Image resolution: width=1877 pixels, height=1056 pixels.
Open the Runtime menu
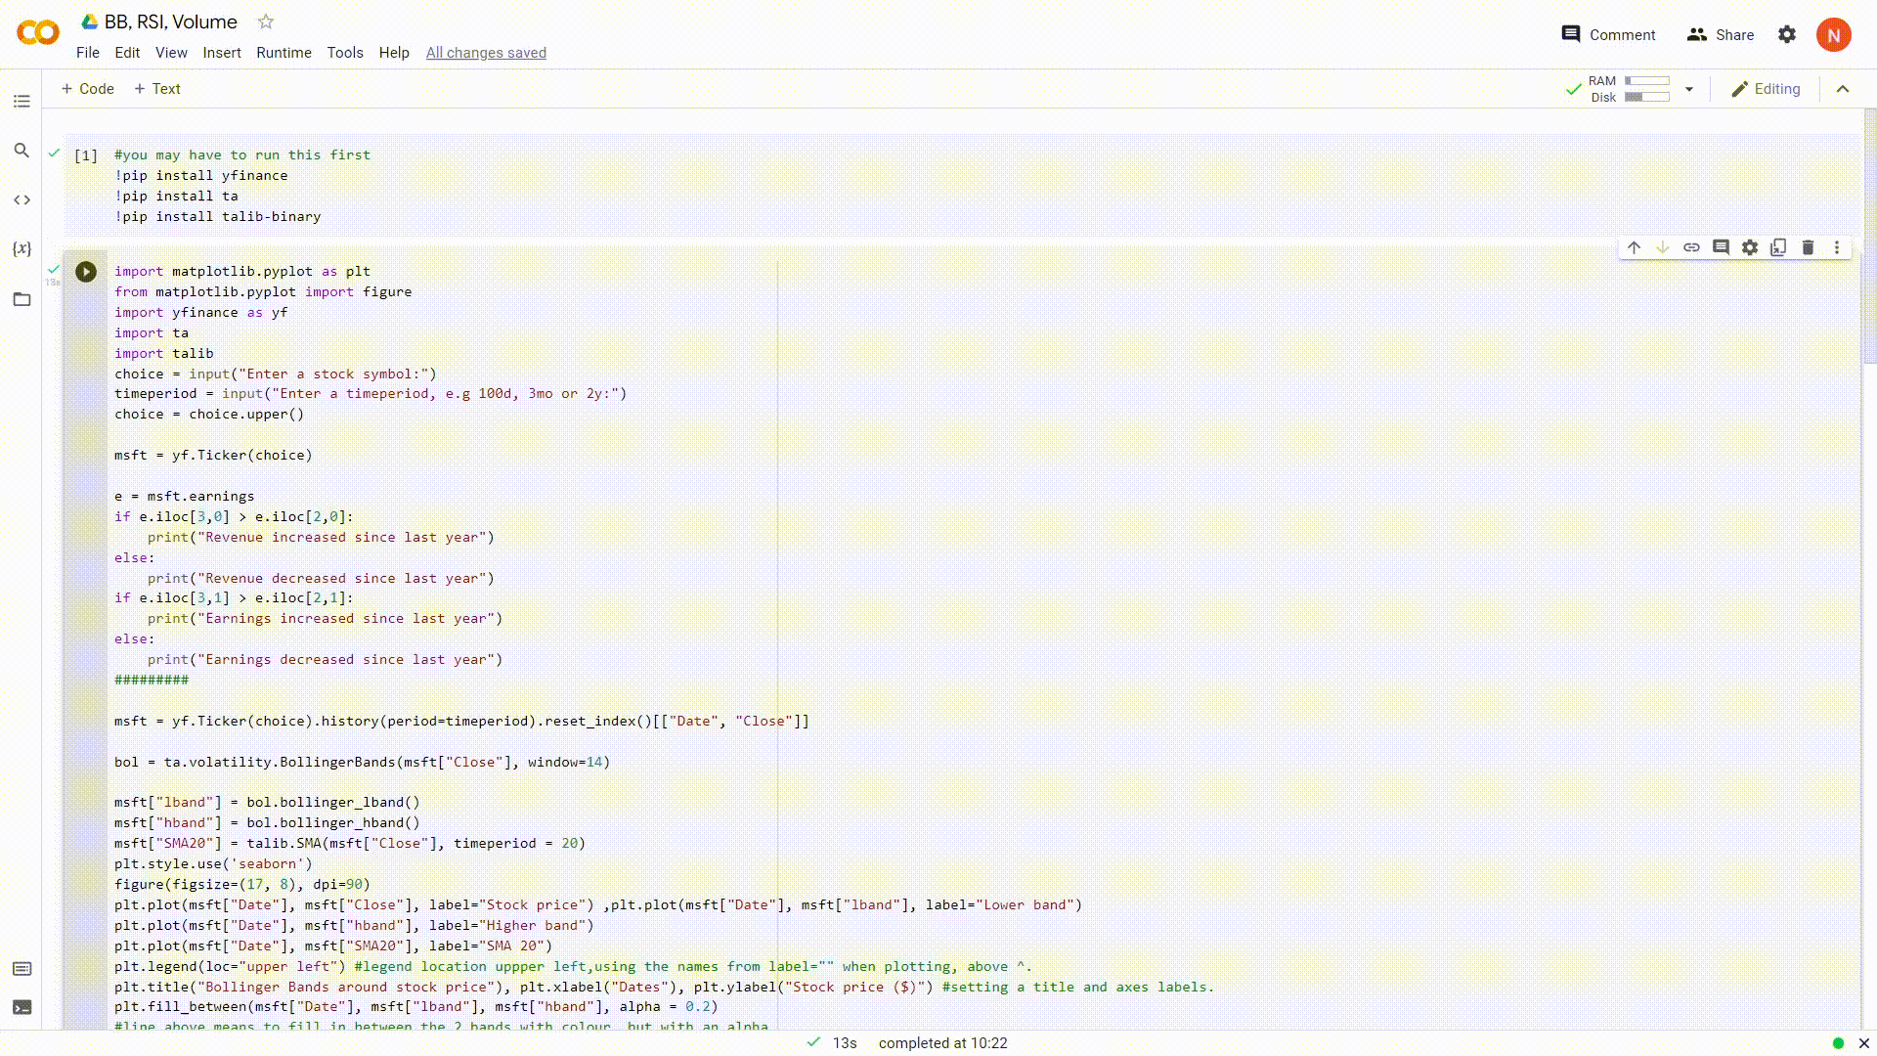284,53
